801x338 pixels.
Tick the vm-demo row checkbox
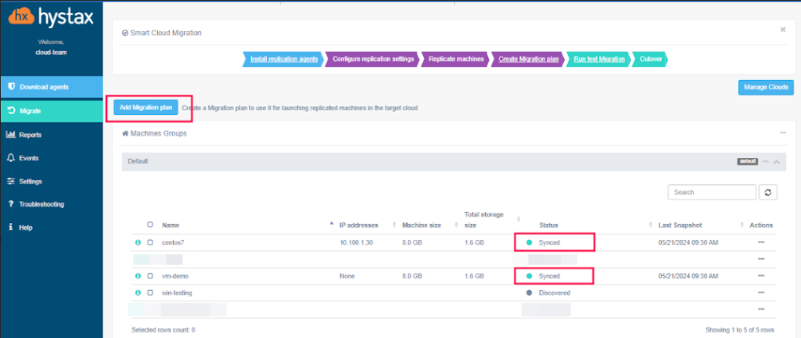(x=150, y=276)
